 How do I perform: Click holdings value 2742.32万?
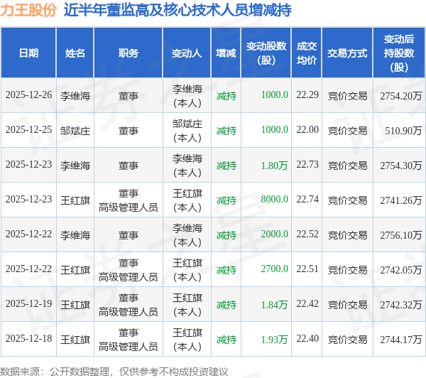pyautogui.click(x=401, y=305)
